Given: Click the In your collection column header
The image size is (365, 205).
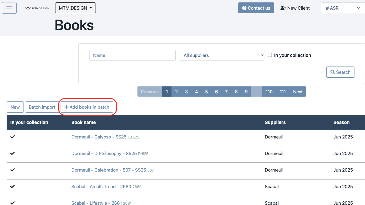Looking at the screenshot, I should pos(29,122).
